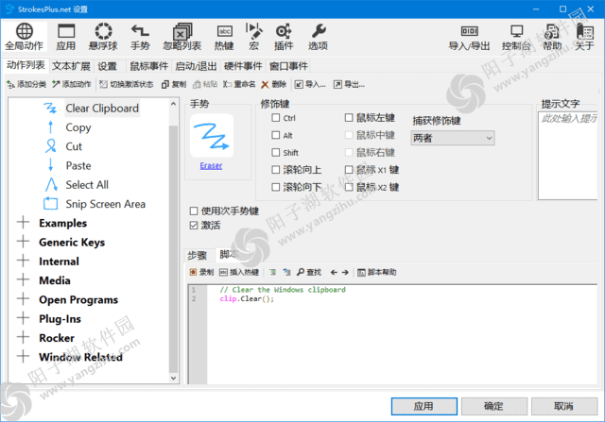Viewport: 605px width, 422px height.
Task: Click 插入热键 insert hotkey button
Action: pos(239,272)
